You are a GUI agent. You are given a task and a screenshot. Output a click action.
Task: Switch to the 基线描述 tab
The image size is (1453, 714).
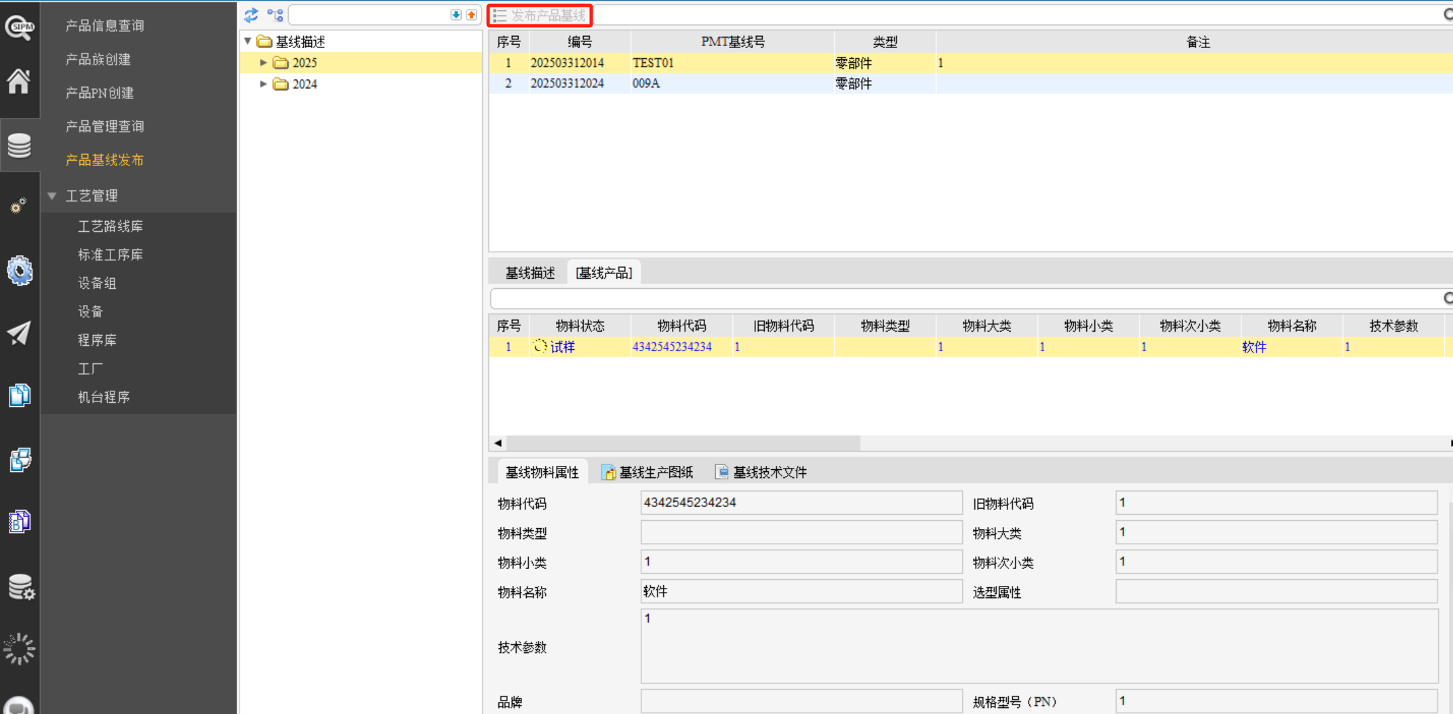530,273
